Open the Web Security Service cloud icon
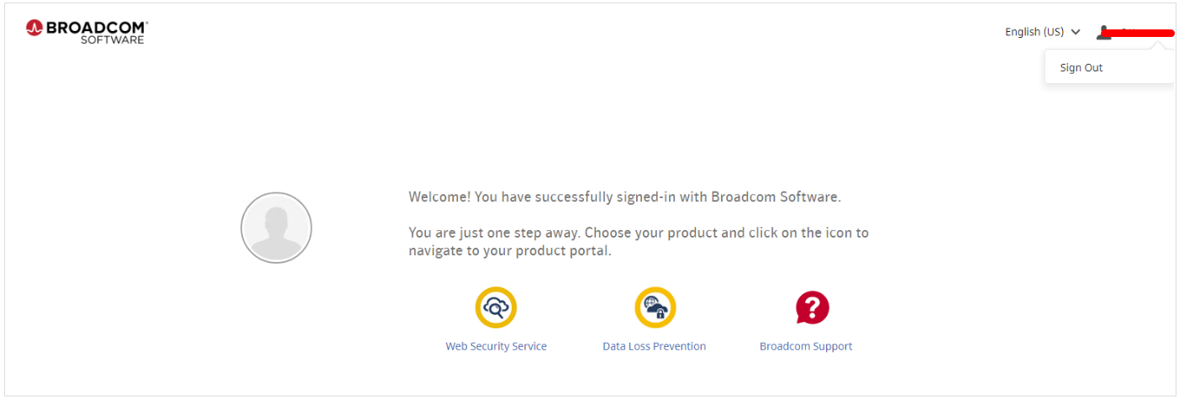 click(x=496, y=307)
